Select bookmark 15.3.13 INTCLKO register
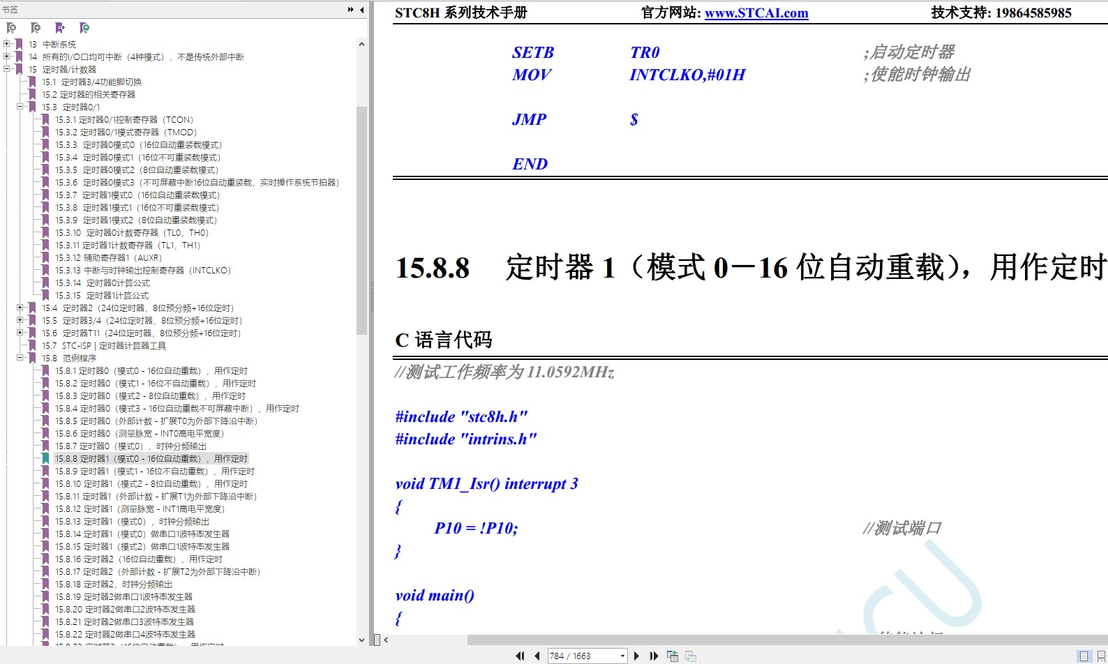This screenshot has height=664, width=1108. [143, 271]
